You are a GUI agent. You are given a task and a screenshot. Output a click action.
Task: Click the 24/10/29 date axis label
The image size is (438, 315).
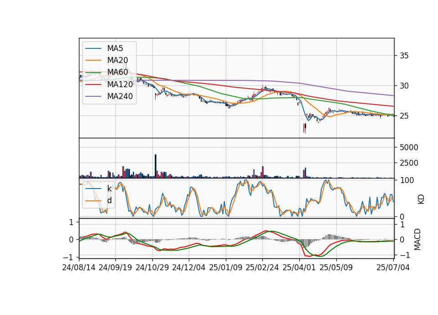152,268
